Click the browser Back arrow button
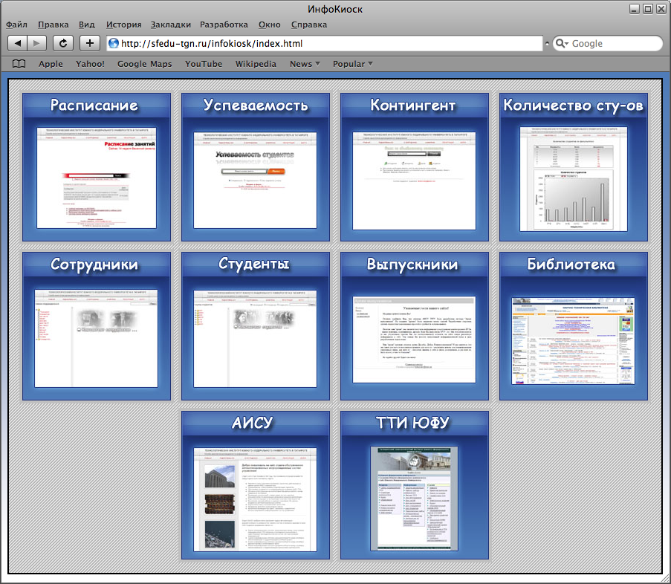The image size is (671, 584). click(18, 43)
